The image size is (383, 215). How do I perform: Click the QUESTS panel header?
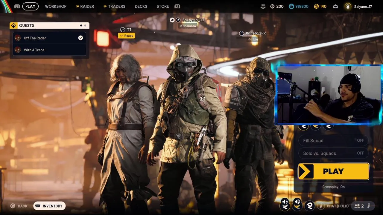pos(49,25)
